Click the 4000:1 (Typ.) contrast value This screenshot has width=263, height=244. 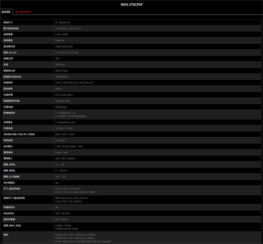click(62, 71)
